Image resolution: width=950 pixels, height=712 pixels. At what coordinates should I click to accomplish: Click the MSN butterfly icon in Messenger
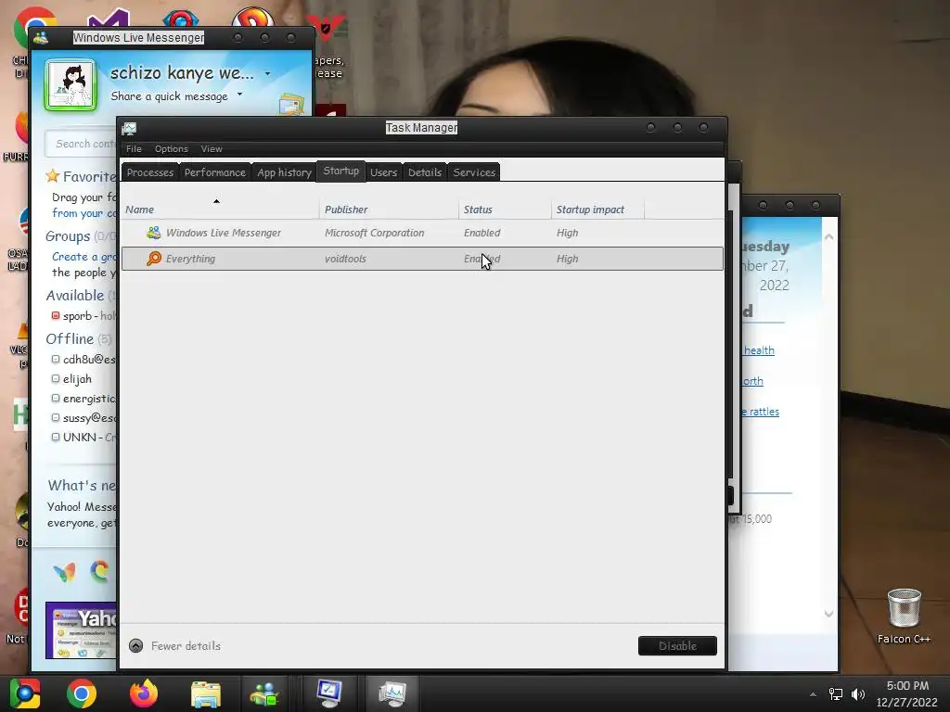[64, 571]
